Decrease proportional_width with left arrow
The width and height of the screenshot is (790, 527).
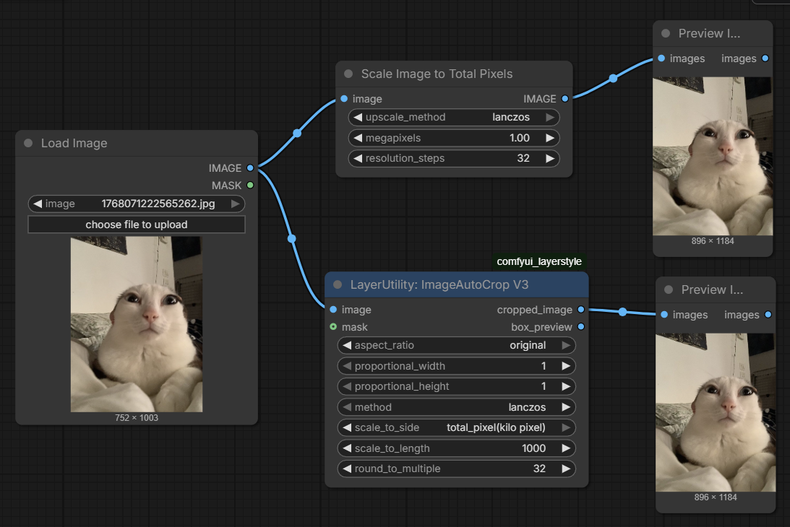tap(347, 366)
